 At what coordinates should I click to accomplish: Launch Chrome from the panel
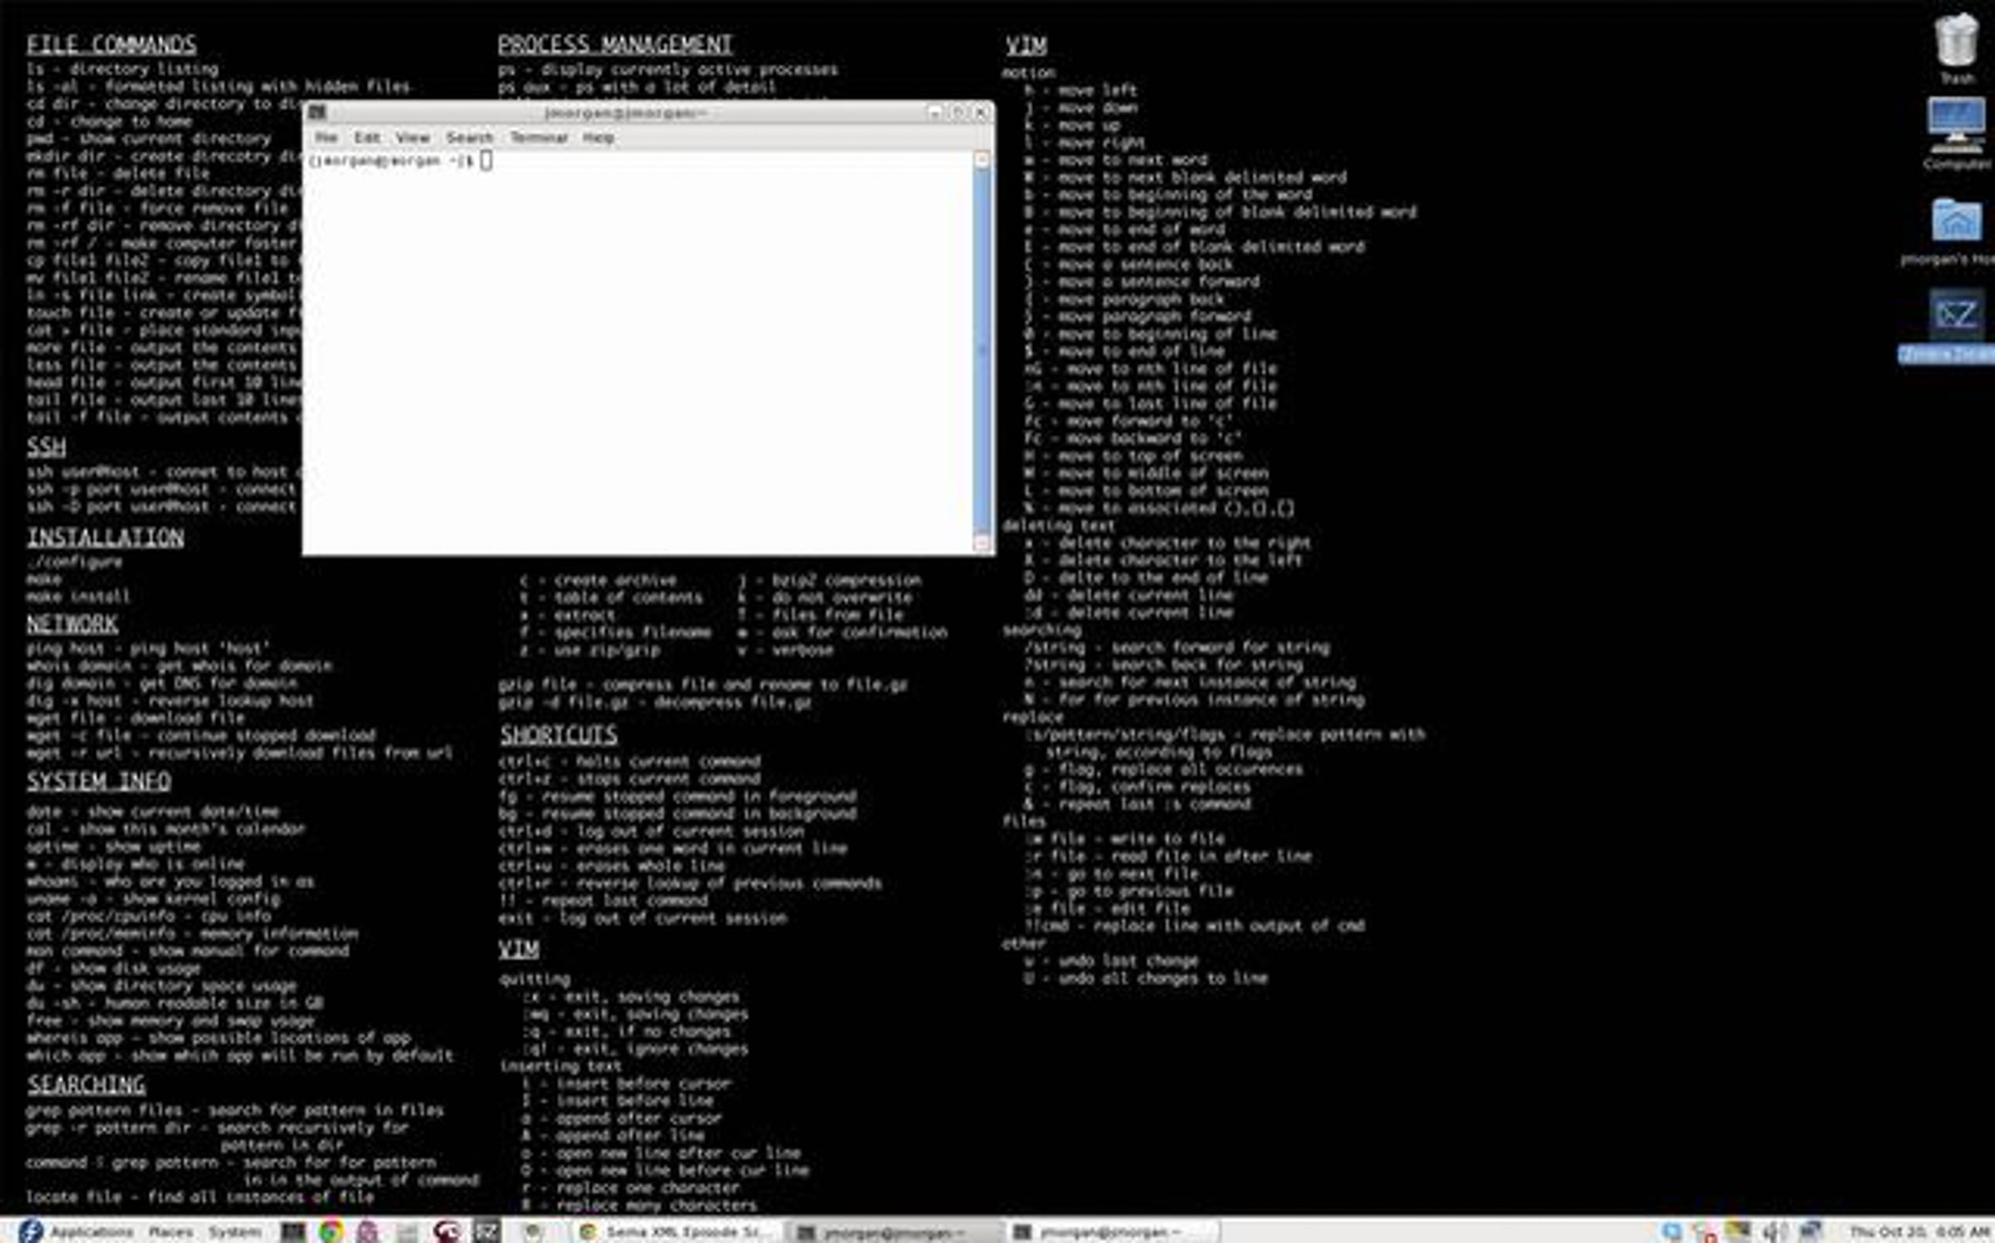[330, 1231]
